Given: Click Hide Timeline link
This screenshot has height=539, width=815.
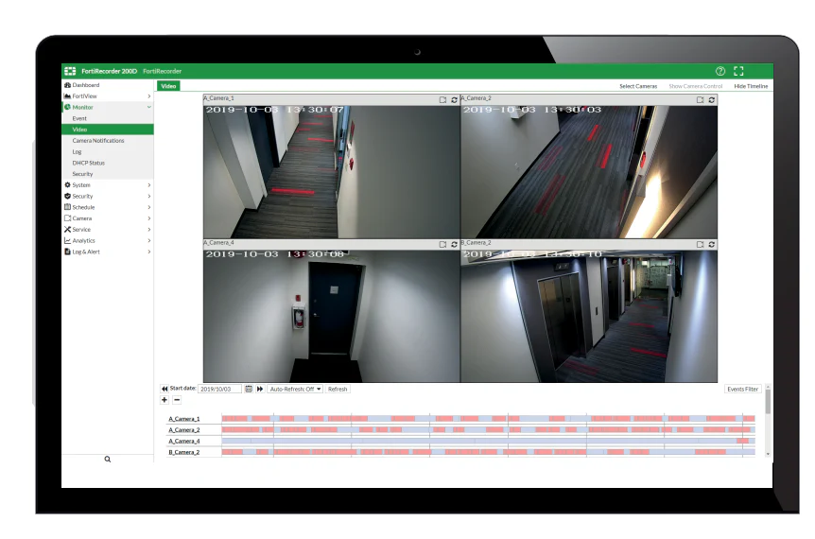Looking at the screenshot, I should 751,86.
